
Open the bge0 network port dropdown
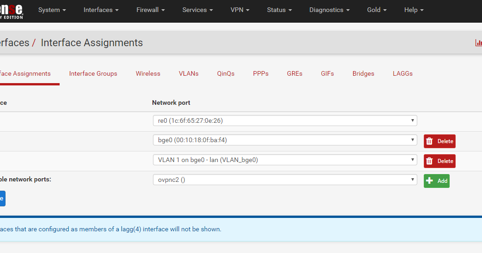[x=285, y=140]
